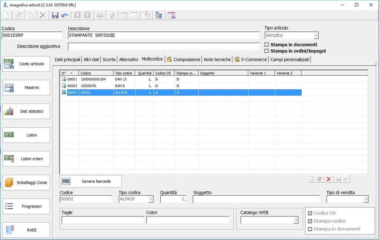Click the gray save icon in grid toolbar
Viewport: 379px width, 240px height.
tap(339, 179)
